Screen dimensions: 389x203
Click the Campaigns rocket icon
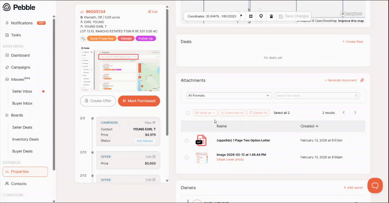7,67
